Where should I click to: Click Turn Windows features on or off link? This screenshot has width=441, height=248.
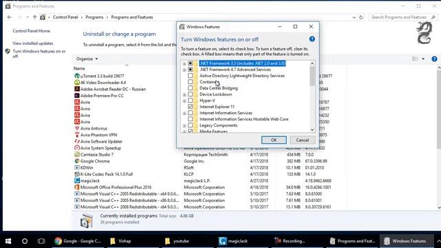(39, 54)
